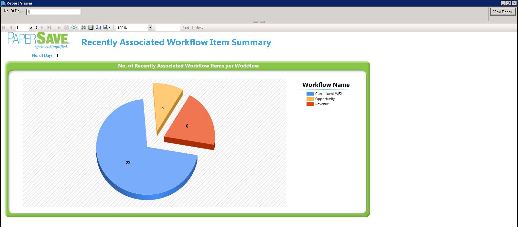Go to the previous report page

[x=11, y=27]
